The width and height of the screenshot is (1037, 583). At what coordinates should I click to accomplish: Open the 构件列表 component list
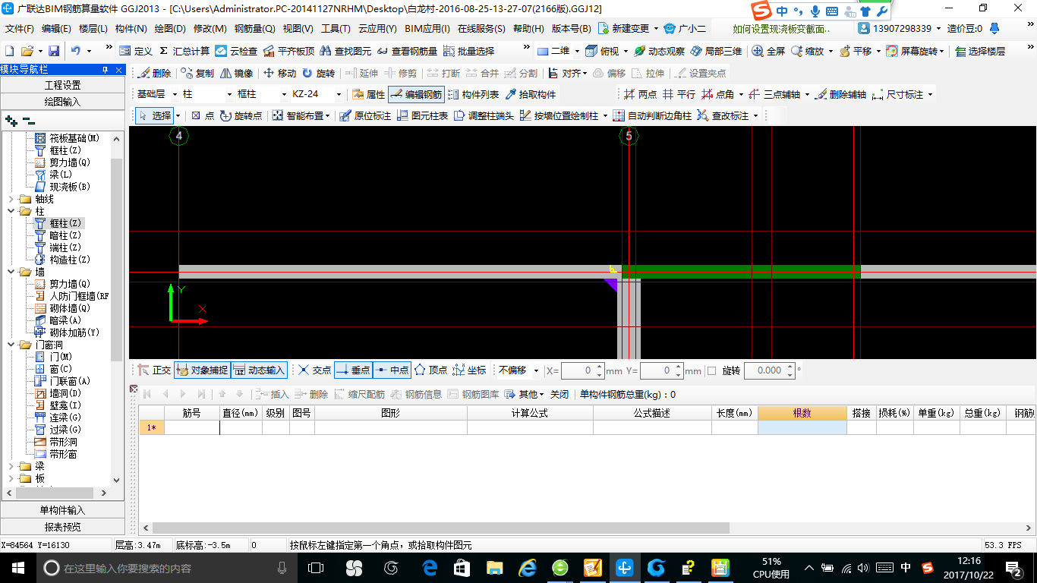coord(474,95)
